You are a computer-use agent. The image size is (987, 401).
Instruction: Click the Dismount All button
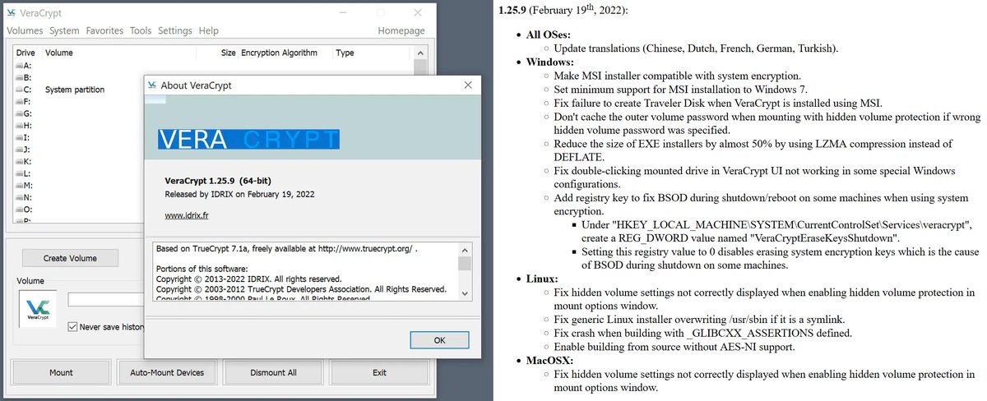[273, 372]
